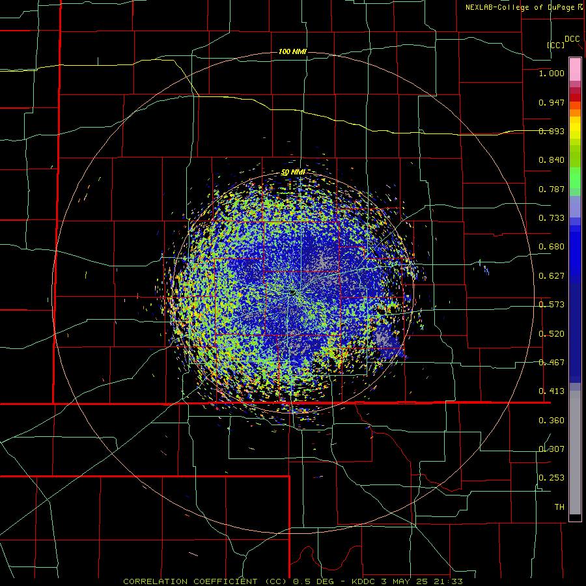The width and height of the screenshot is (586, 586).
Task: Click the radar site at the echo center
Action: click(292, 291)
